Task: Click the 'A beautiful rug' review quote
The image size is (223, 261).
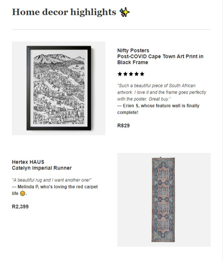Action: click(52, 180)
